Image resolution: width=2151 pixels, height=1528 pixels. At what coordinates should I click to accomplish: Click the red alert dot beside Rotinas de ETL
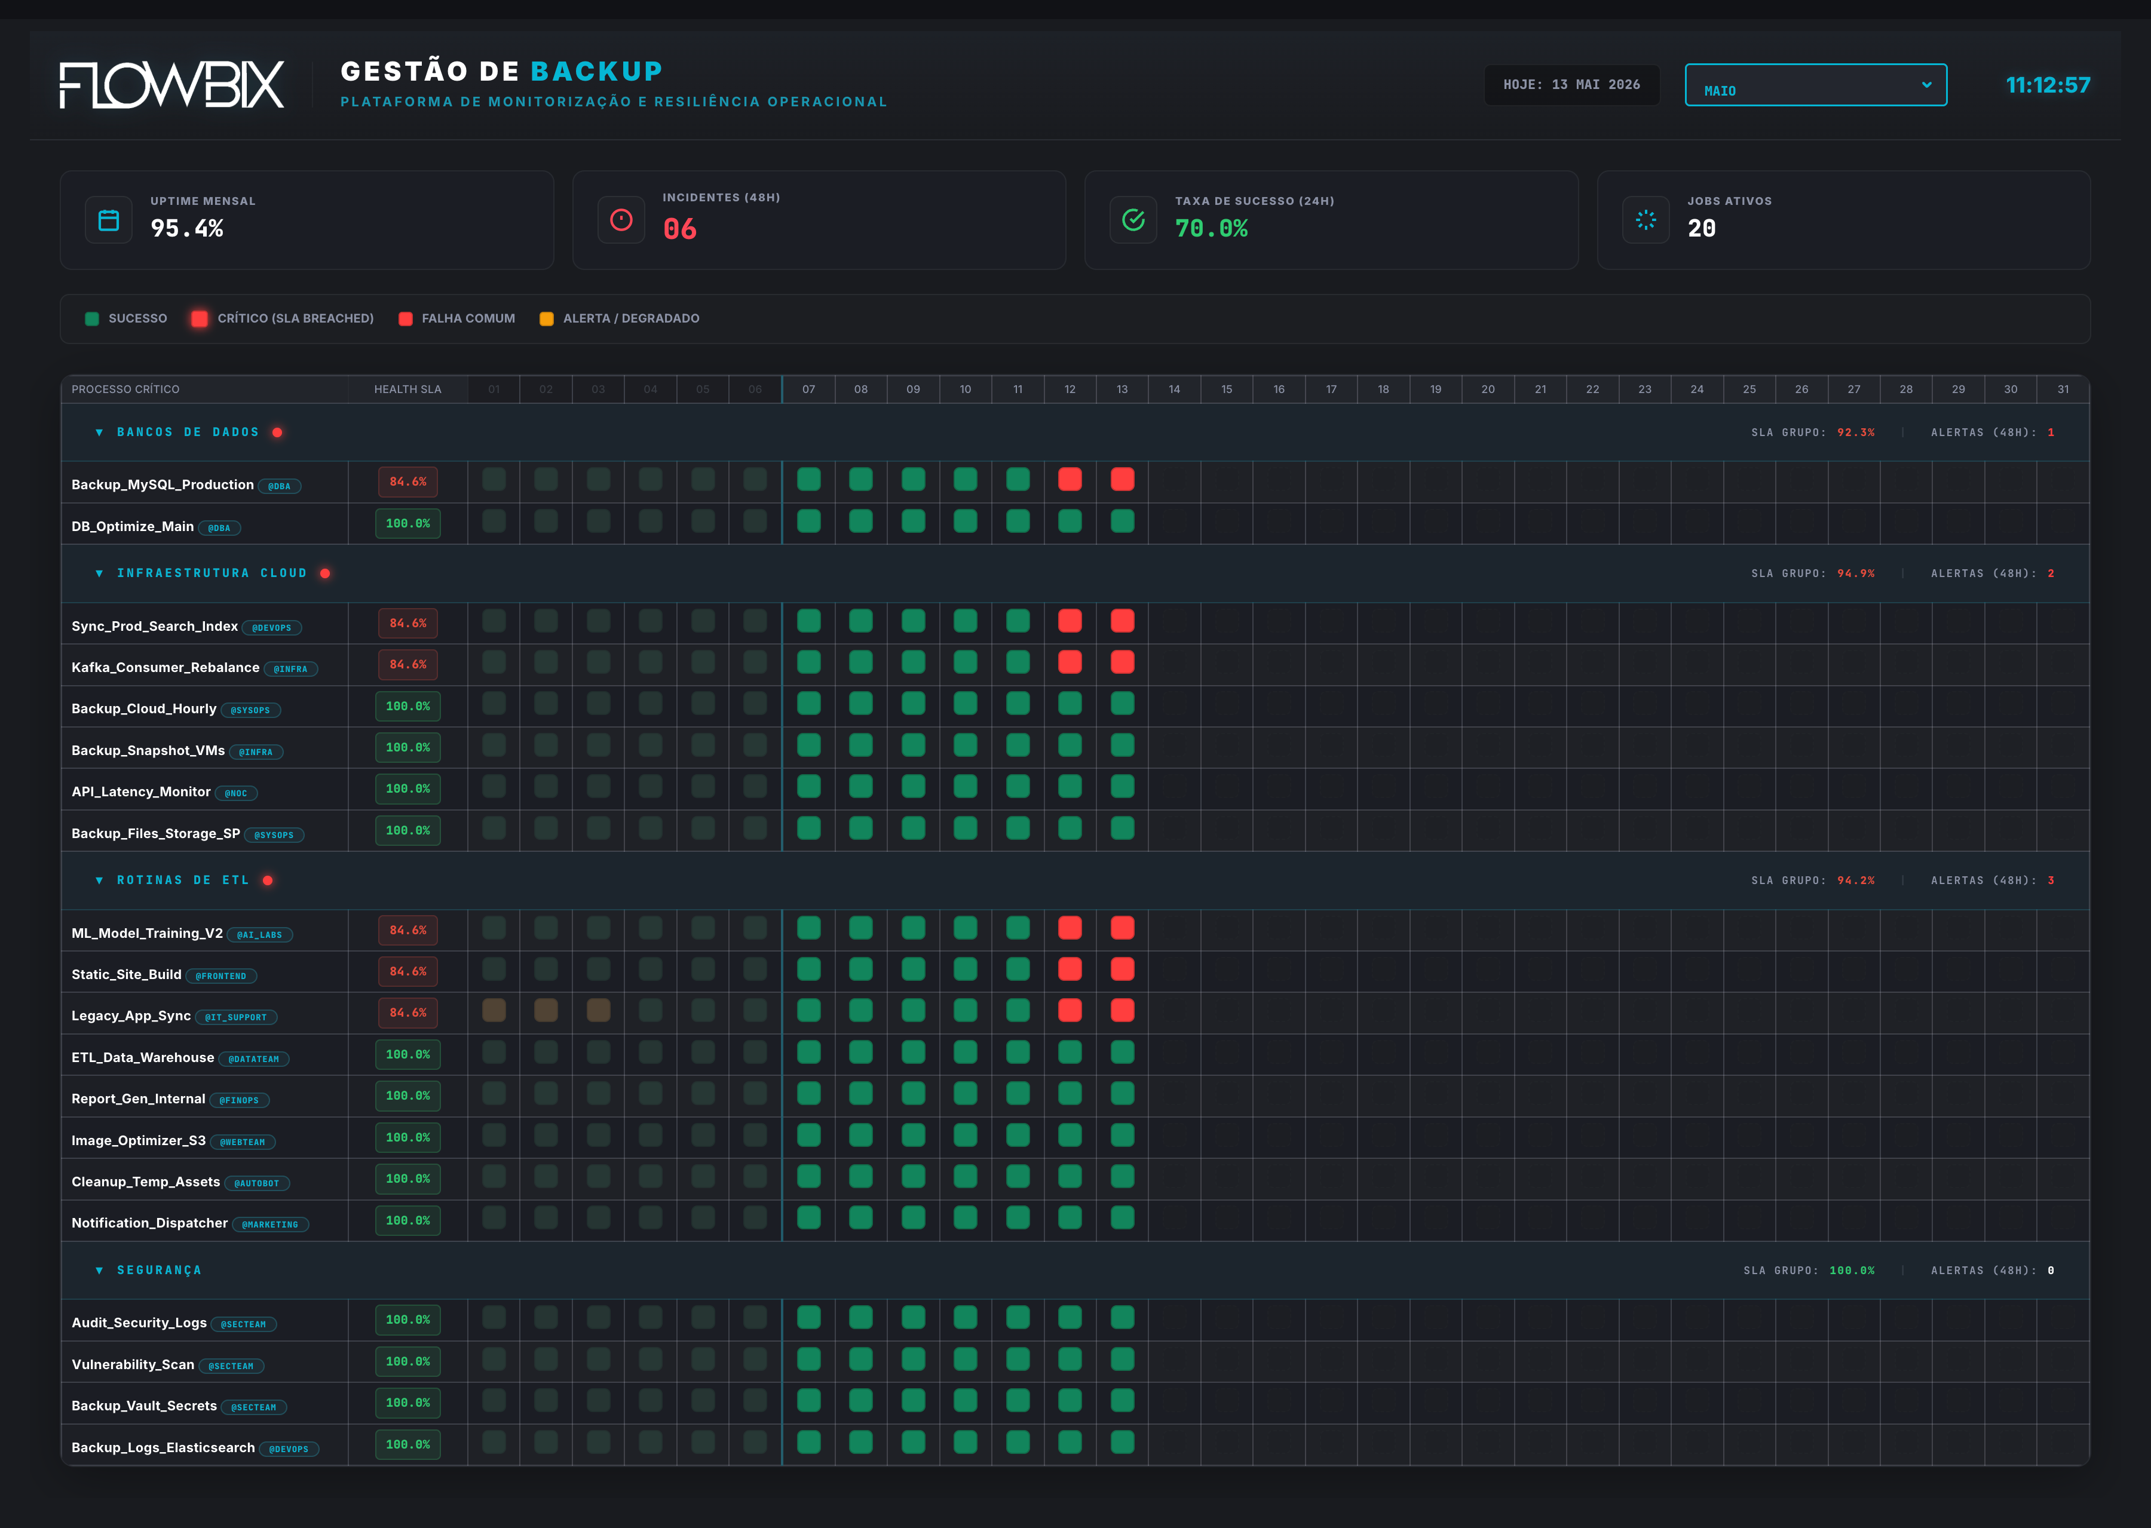pos(268,880)
